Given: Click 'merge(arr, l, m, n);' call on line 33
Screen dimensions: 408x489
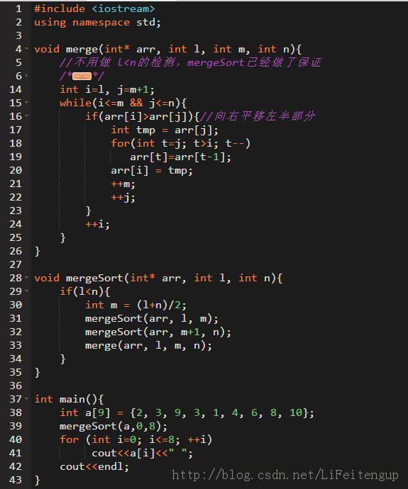Looking at the screenshot, I should pyautogui.click(x=148, y=346).
